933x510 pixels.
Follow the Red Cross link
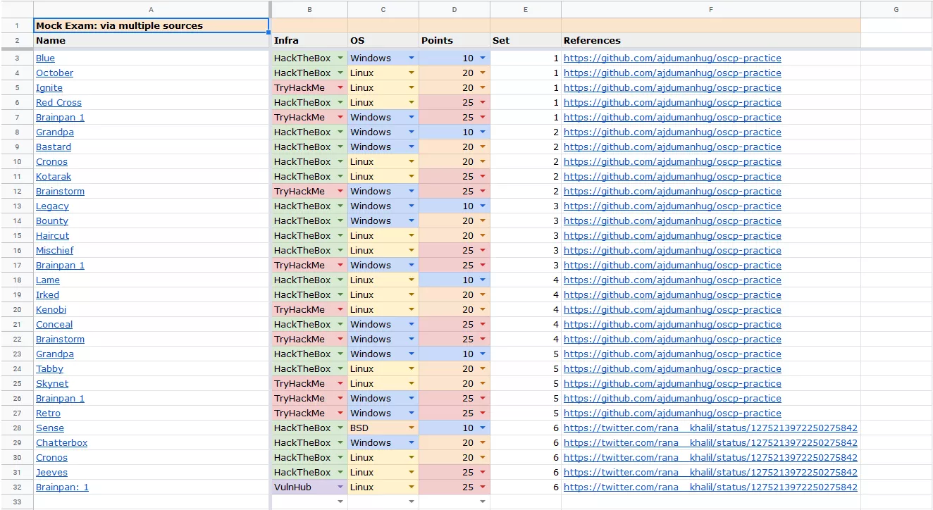click(x=58, y=103)
